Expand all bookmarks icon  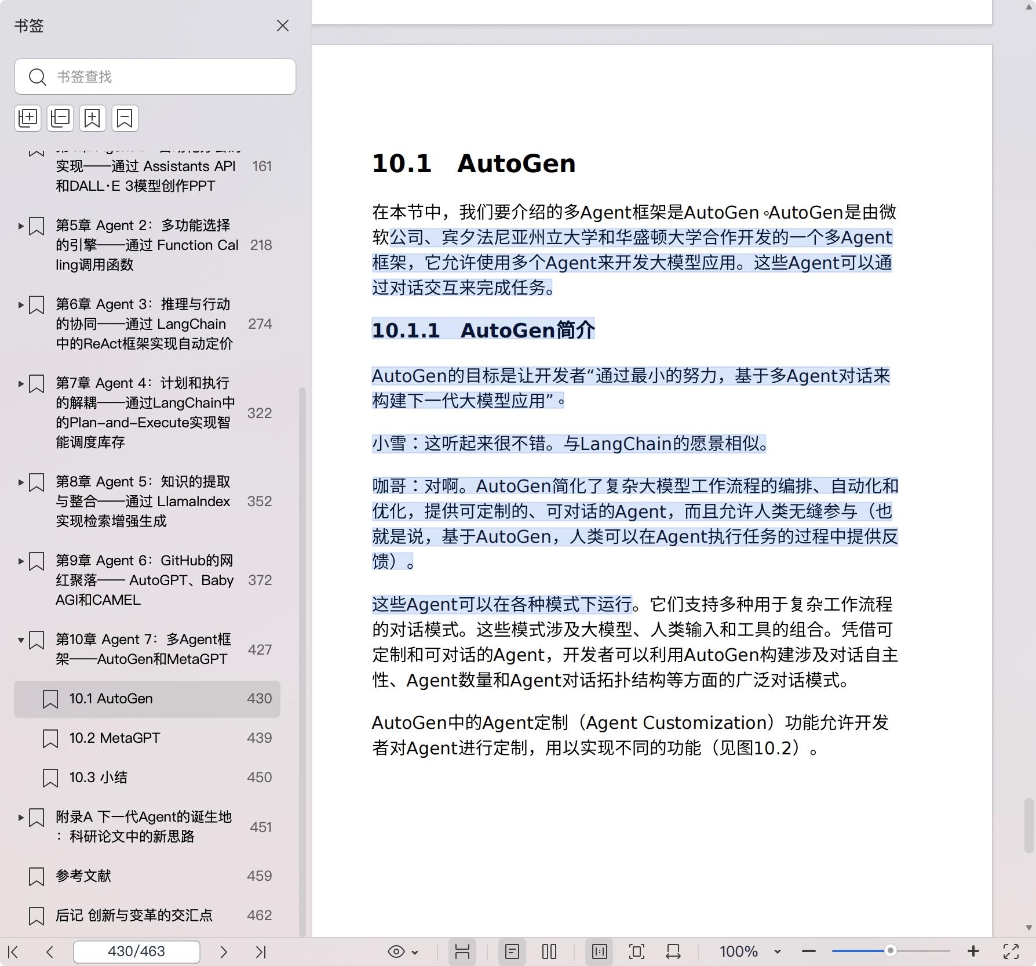coord(28,118)
